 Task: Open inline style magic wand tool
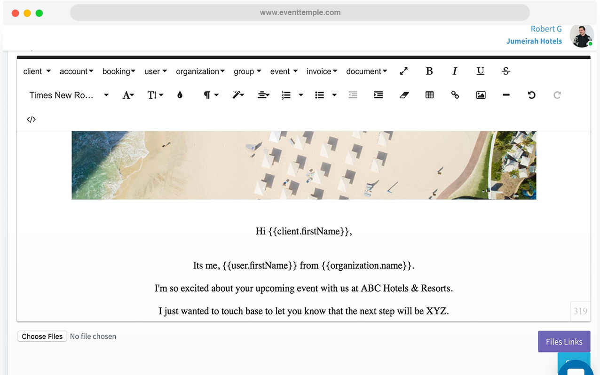(238, 95)
